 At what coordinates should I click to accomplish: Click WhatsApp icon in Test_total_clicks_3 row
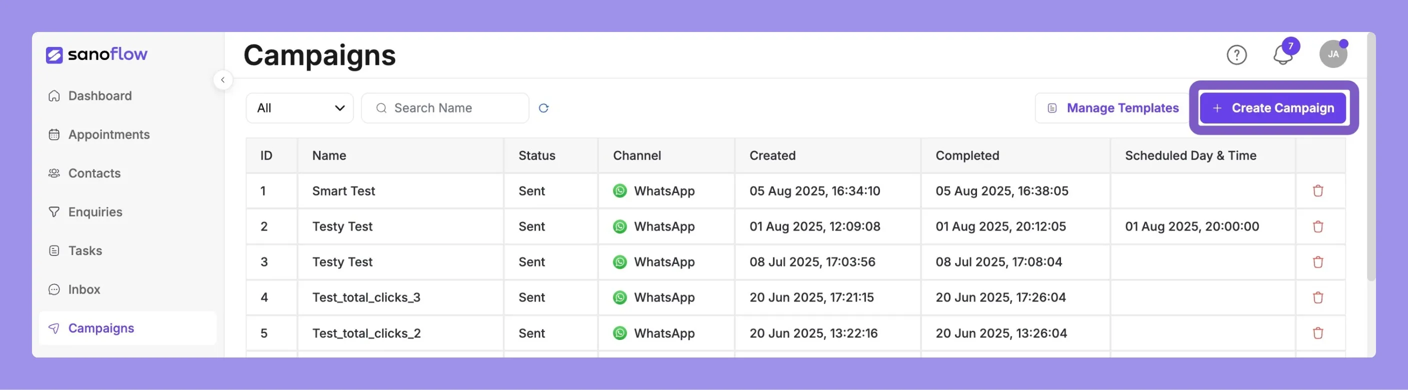(x=620, y=297)
